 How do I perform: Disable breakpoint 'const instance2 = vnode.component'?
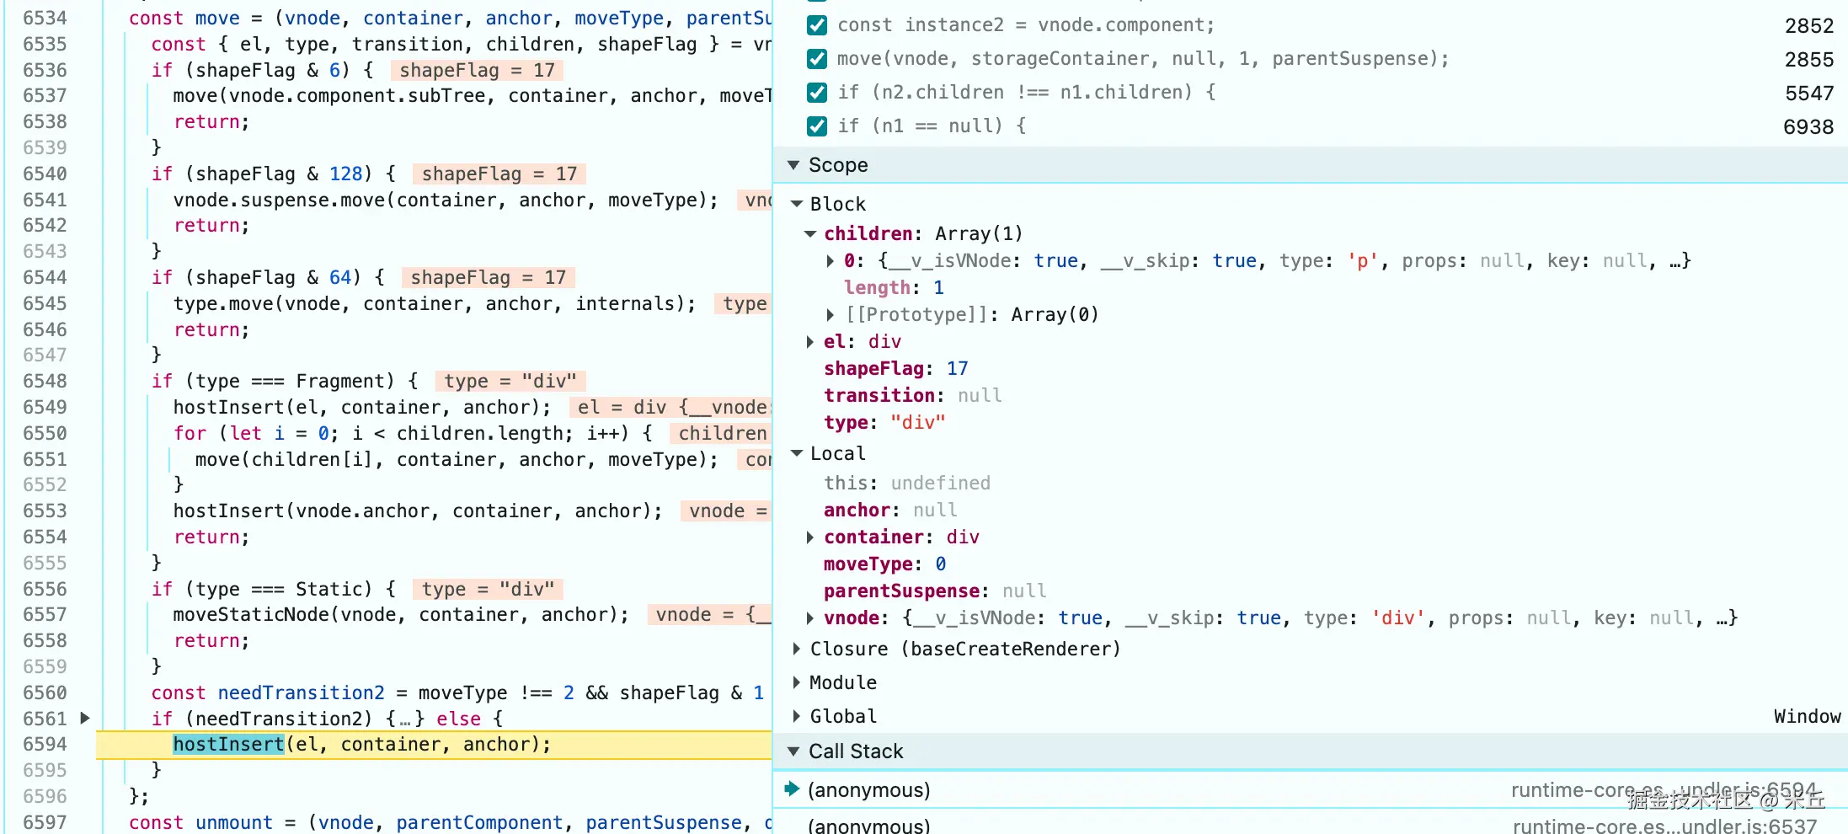[x=816, y=25]
